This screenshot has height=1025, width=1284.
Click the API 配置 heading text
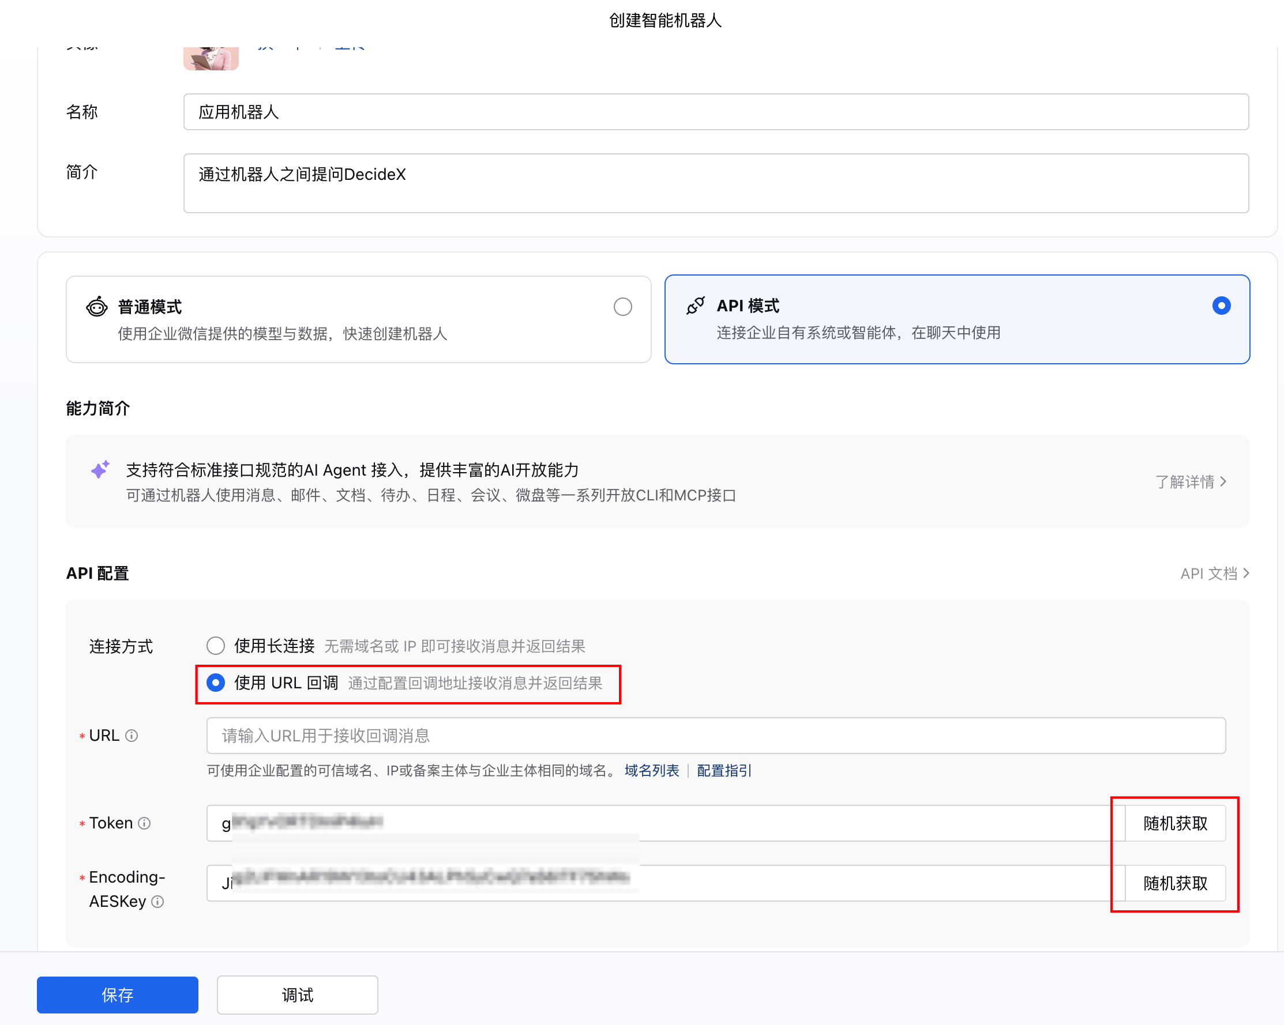97,573
